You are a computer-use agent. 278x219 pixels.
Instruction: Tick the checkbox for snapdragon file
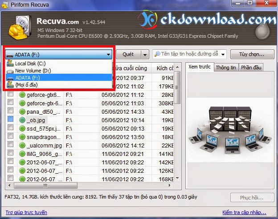pyautogui.click(x=11, y=136)
